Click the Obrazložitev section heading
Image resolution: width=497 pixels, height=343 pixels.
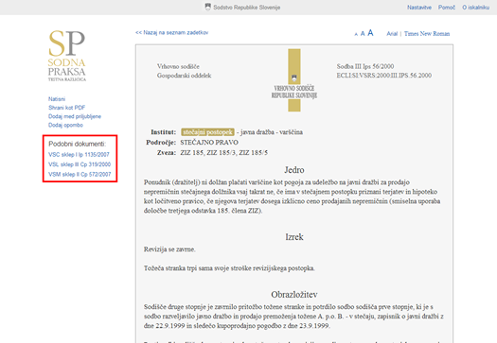[x=294, y=295]
